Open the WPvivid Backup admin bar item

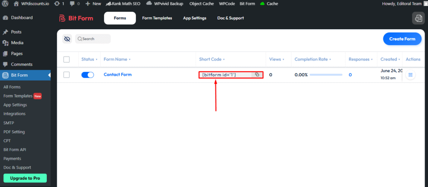click(x=165, y=3)
